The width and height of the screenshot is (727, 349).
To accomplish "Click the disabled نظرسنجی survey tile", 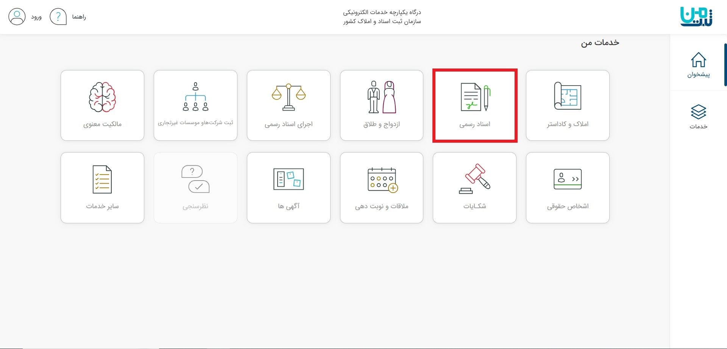I will [x=195, y=187].
